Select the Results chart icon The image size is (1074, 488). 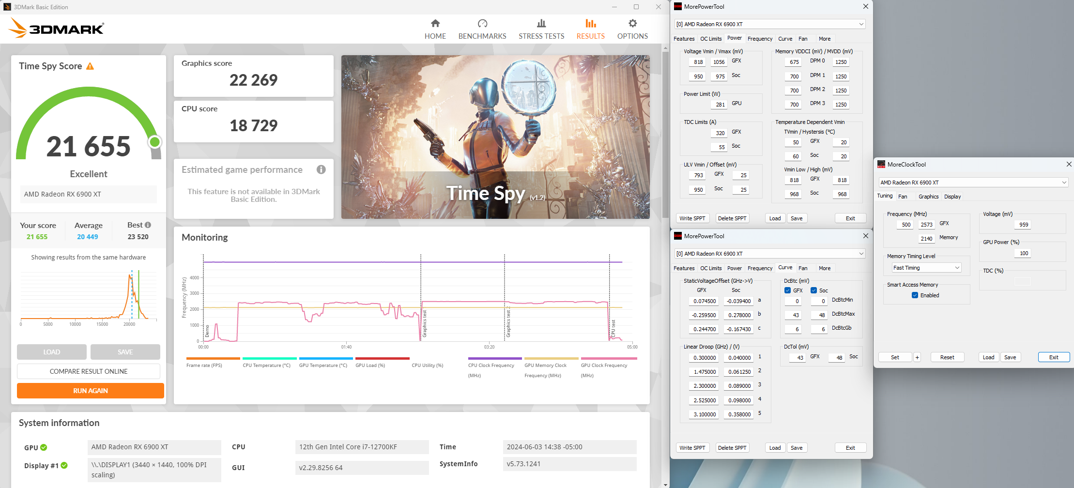click(x=591, y=23)
